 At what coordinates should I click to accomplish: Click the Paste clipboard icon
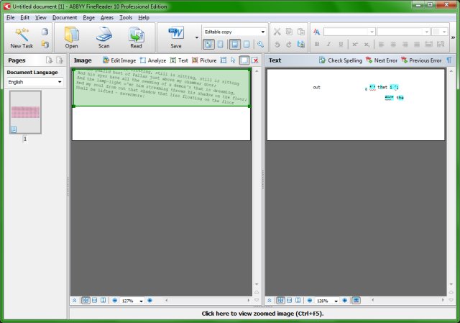tap(300, 32)
